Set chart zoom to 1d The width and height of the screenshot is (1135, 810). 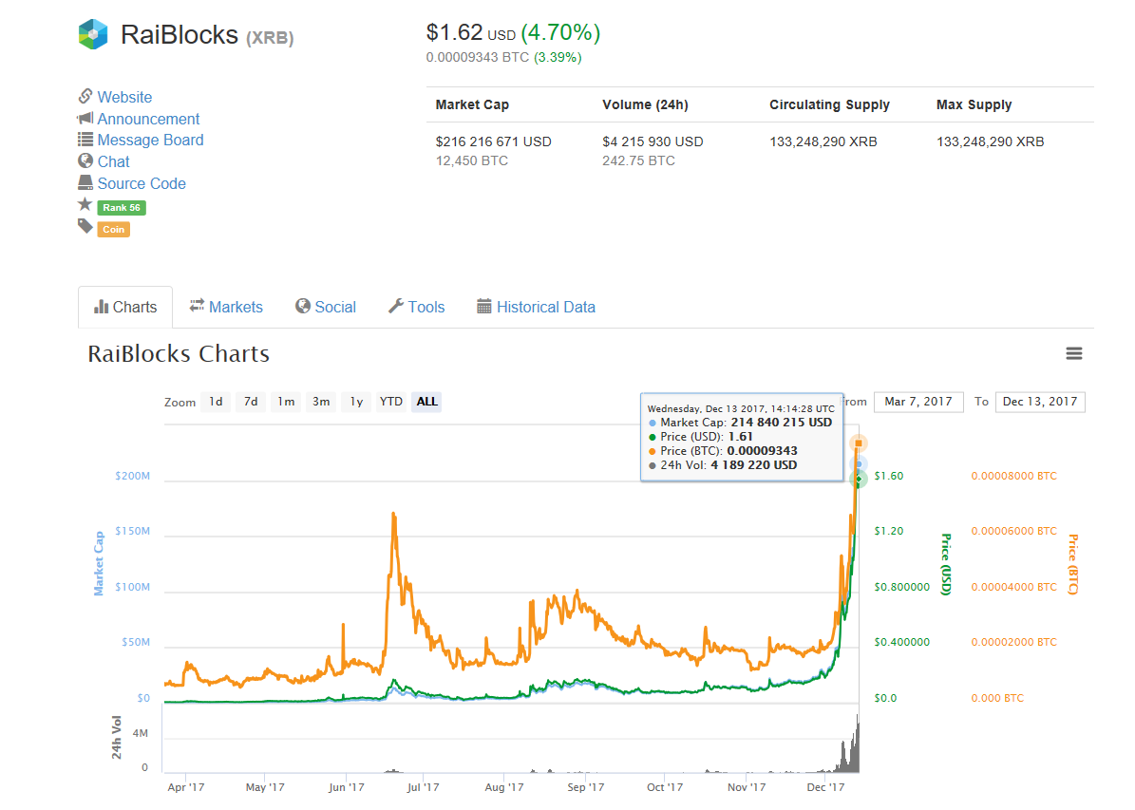(216, 402)
